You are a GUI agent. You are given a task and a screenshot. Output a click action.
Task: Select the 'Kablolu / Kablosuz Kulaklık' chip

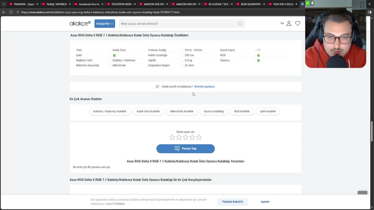click(110, 111)
